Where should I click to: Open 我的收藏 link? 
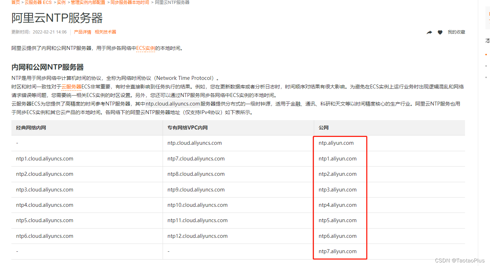[456, 32]
